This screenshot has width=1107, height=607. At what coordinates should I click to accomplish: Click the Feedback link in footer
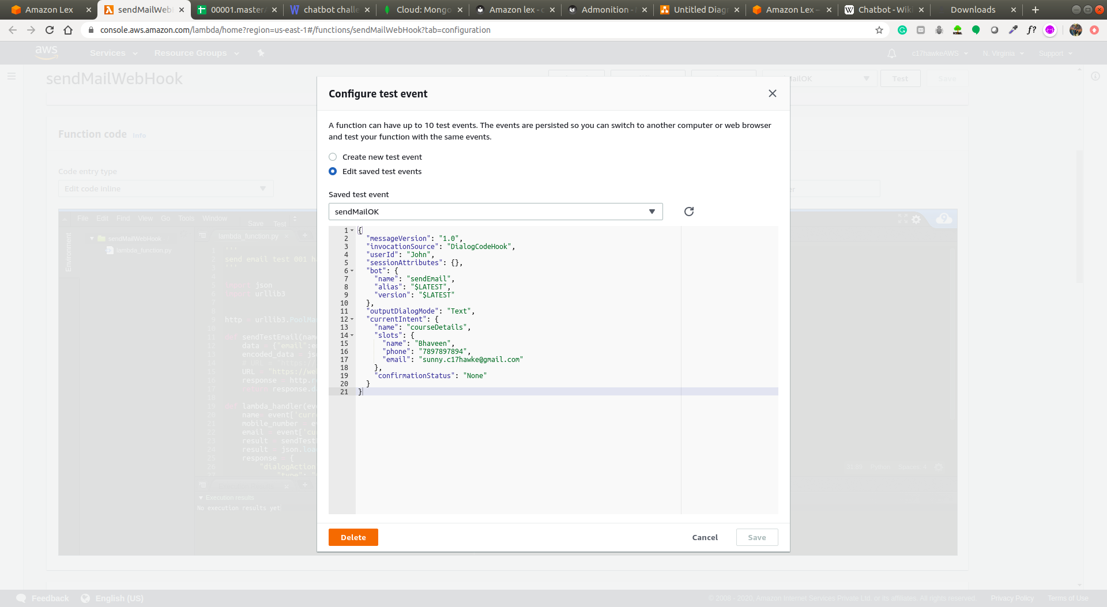click(x=43, y=598)
